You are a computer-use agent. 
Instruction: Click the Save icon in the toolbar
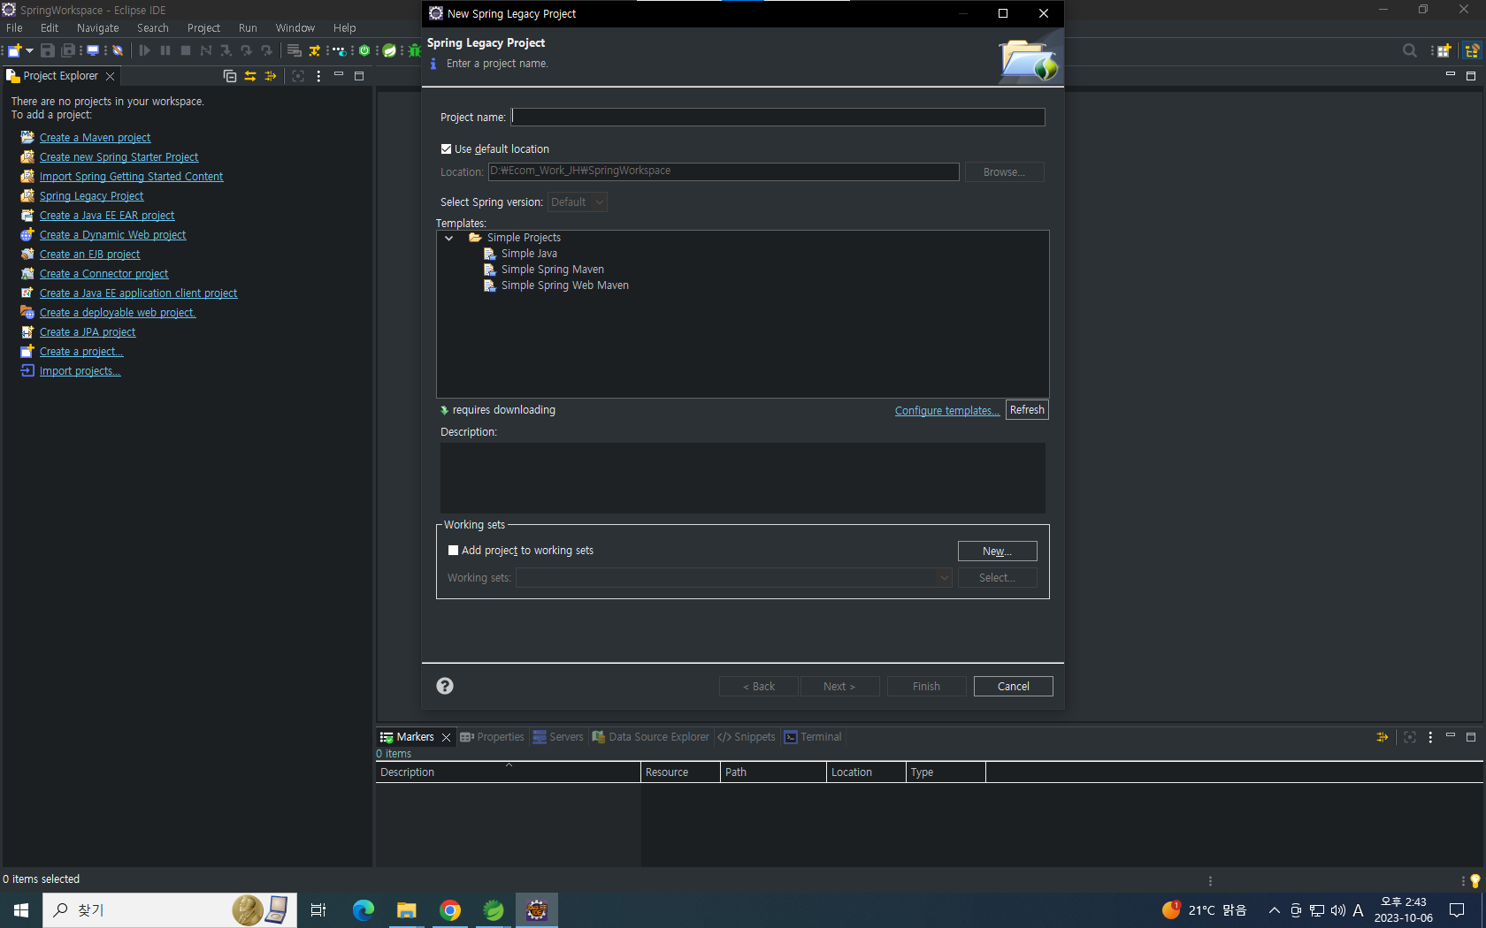point(48,50)
